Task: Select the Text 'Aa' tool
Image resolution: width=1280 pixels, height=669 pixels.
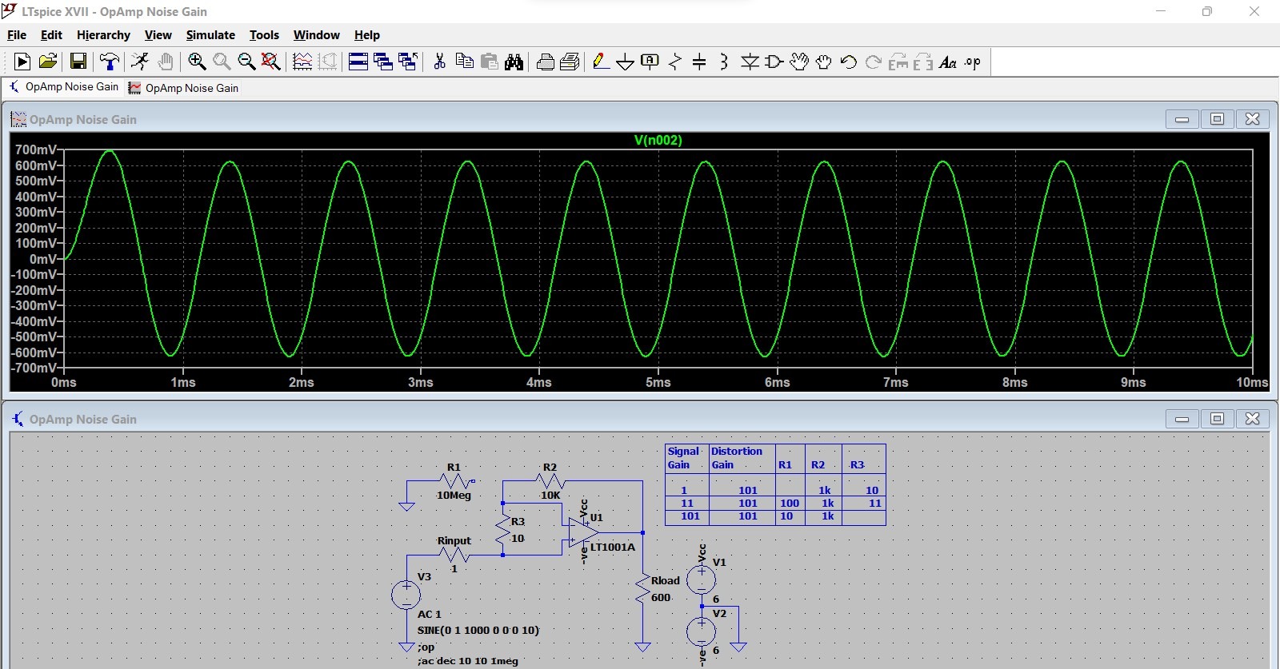Action: 948,62
